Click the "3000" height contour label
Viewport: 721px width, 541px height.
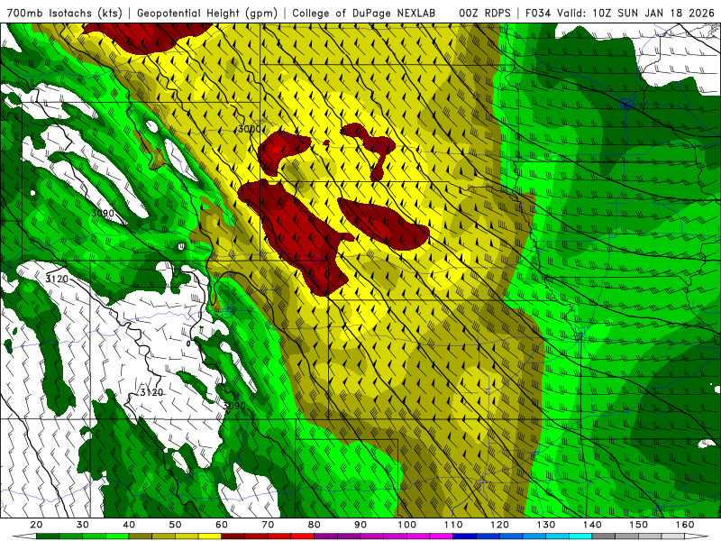[x=250, y=129]
